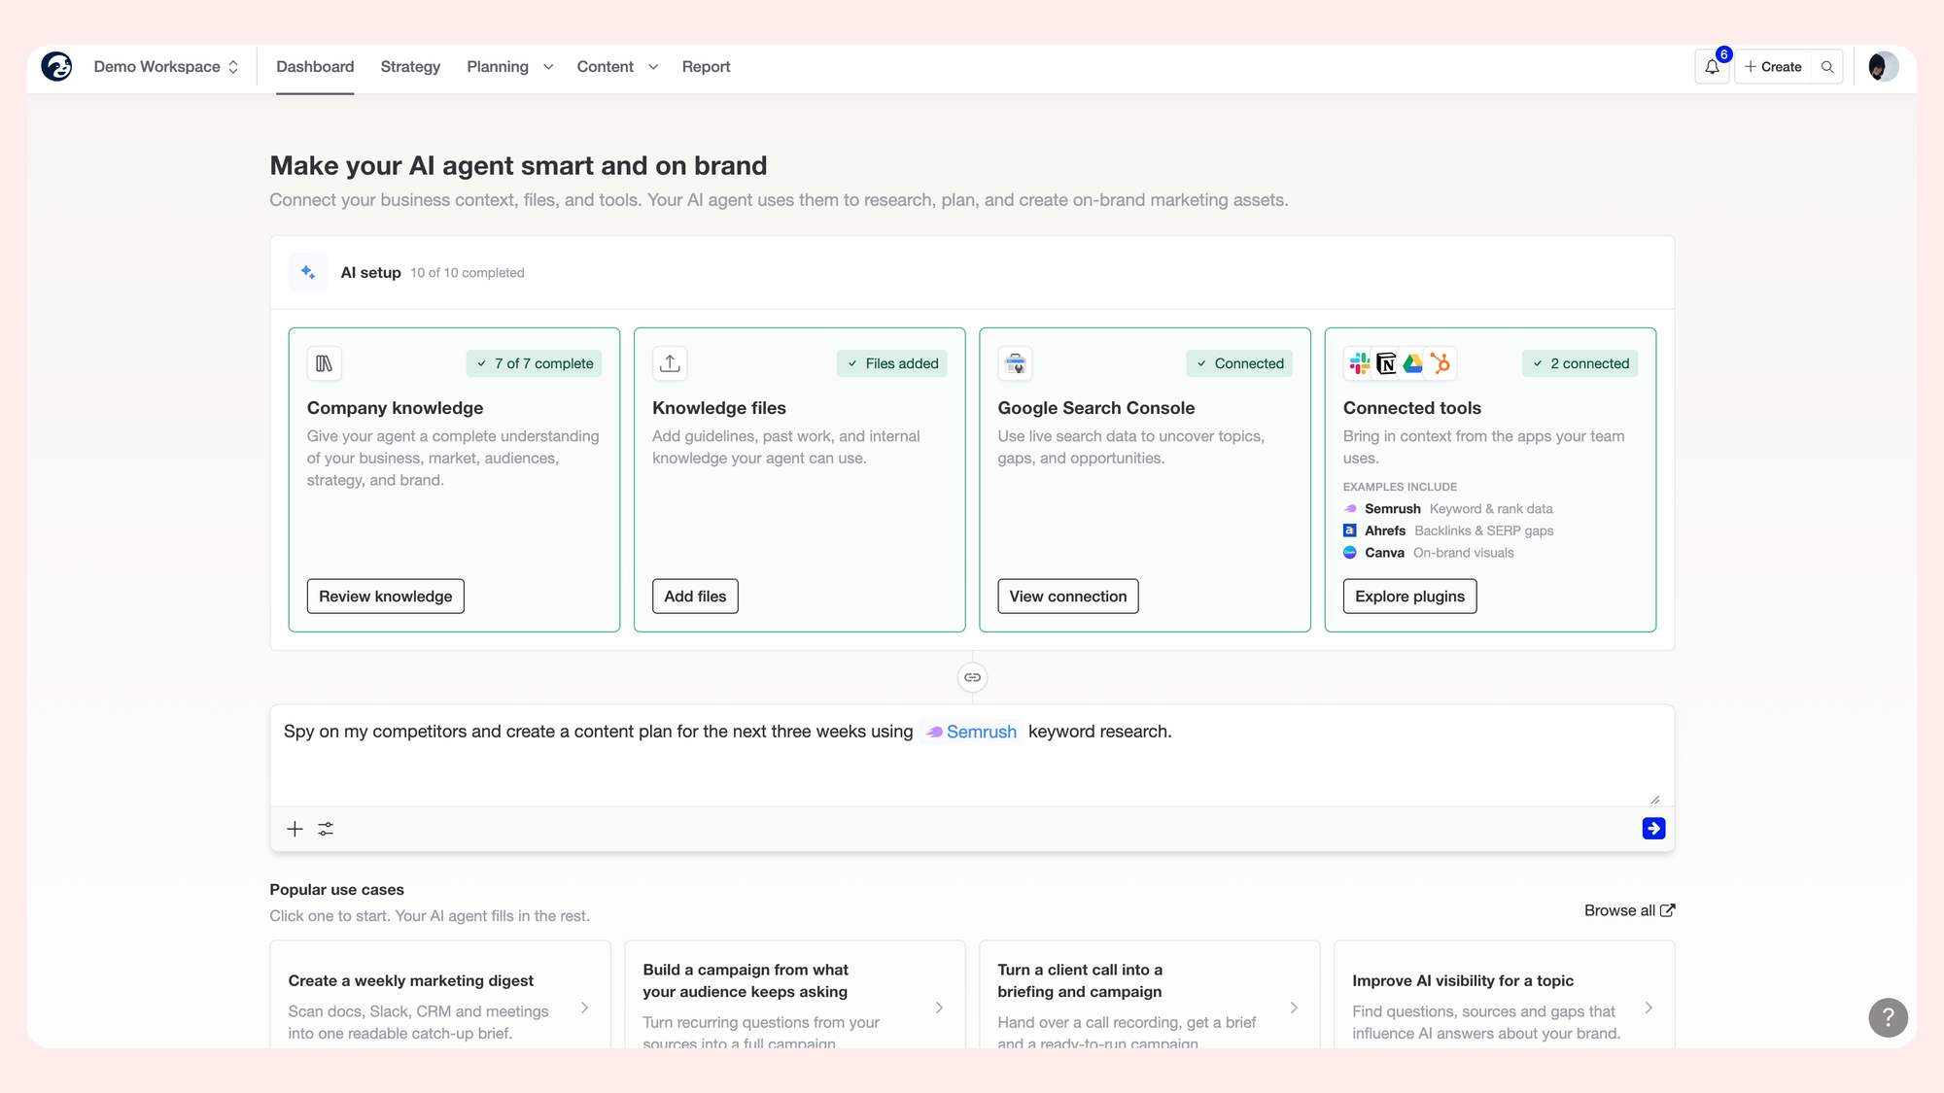Image resolution: width=1944 pixels, height=1093 pixels.
Task: Click the Google Search Console icon
Action: (x=1015, y=363)
